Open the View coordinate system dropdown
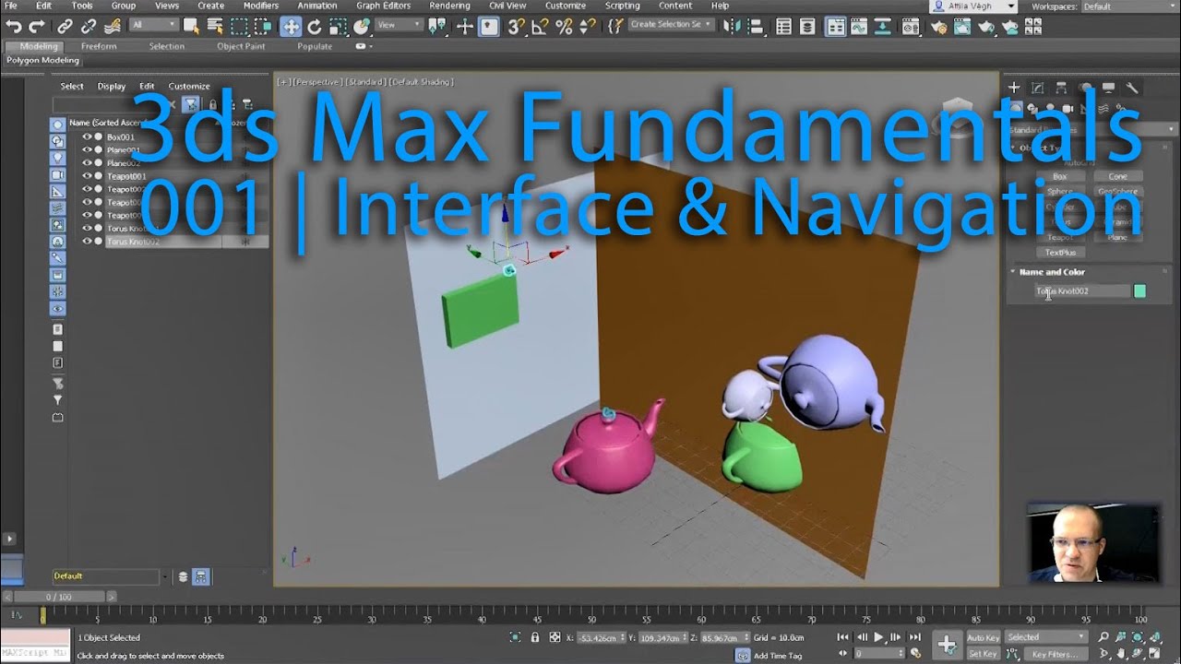1181x664 pixels. [400, 25]
